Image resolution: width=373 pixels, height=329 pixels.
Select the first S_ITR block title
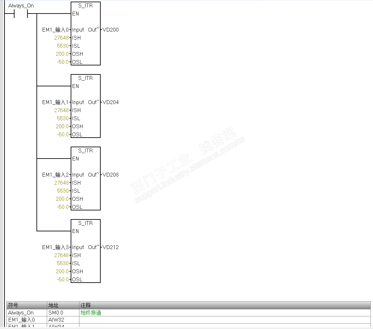pos(86,5)
